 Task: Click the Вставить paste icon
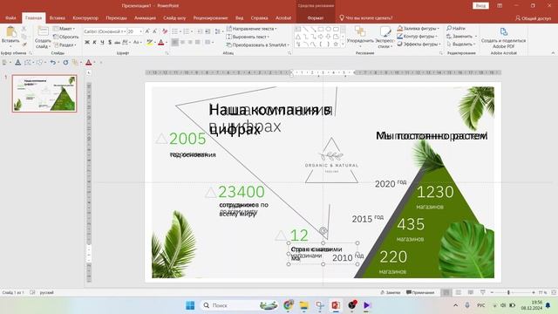[x=11, y=32]
